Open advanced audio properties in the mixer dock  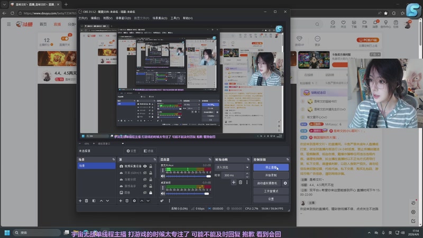coord(162,201)
